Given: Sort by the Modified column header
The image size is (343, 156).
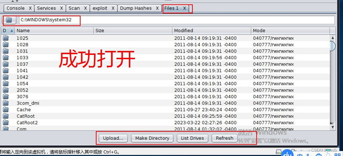Looking at the screenshot, I should 212,31.
